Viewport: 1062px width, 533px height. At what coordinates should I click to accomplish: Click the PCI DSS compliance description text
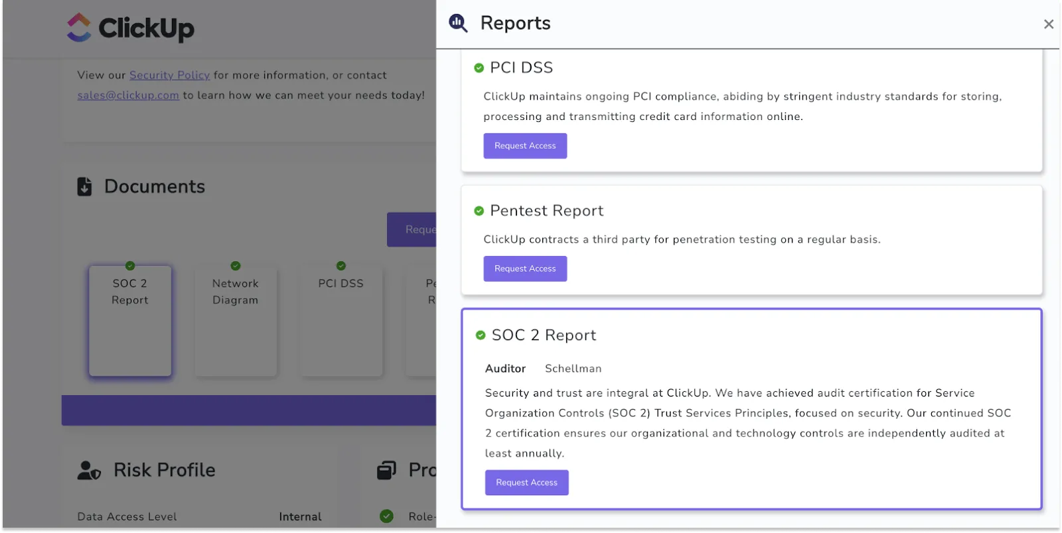click(743, 107)
